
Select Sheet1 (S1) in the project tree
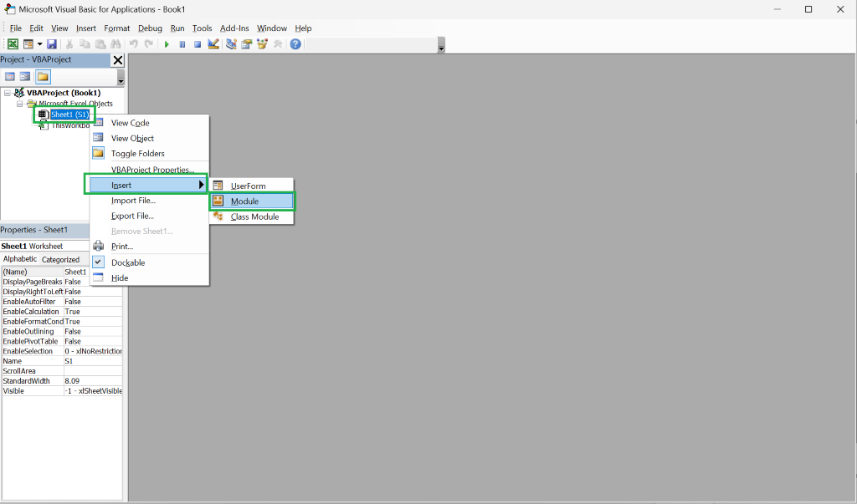[x=70, y=115]
